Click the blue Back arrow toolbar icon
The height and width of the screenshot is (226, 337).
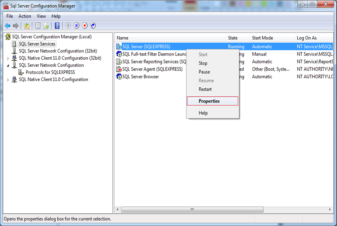pos(7,26)
